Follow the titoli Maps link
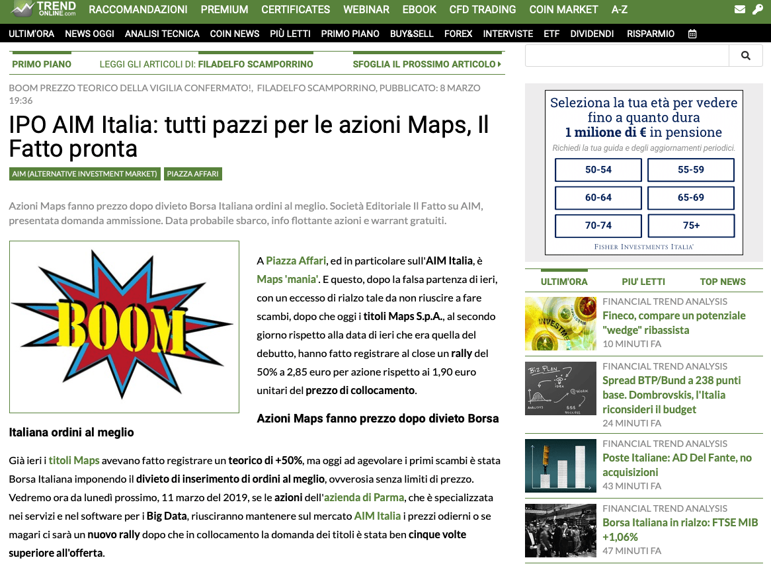Image resolution: width=771 pixels, height=564 pixels. [x=74, y=460]
